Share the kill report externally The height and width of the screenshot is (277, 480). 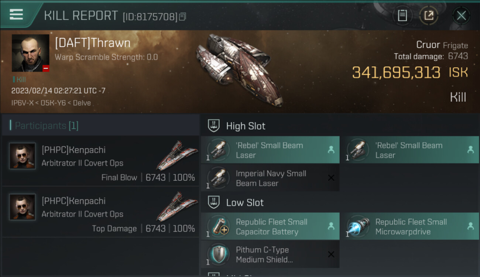pyautogui.click(x=429, y=16)
